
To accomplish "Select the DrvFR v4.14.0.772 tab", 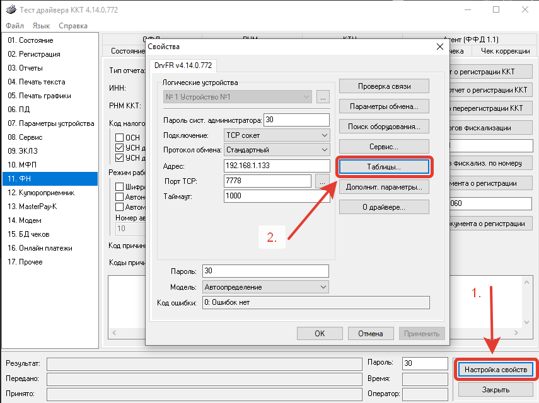I will click(183, 65).
